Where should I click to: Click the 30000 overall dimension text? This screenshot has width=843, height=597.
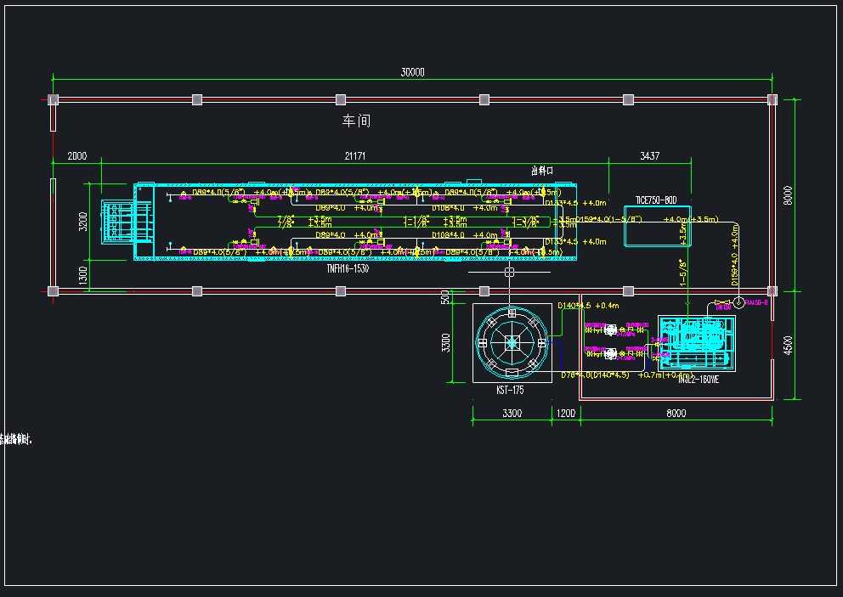pyautogui.click(x=412, y=73)
